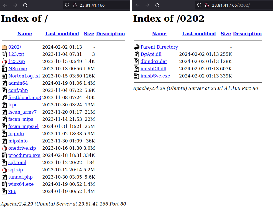Image resolution: width=273 pixels, height=208 pixels.
Task: Sort root listing by Size column
Action: point(89,34)
